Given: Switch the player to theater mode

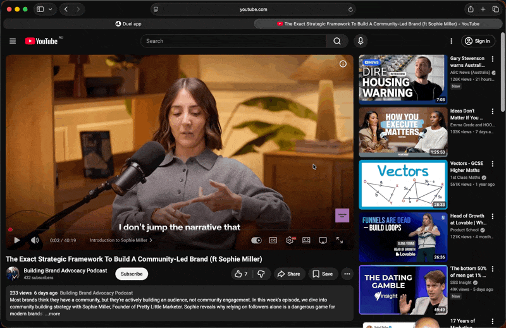Looking at the screenshot, I should pyautogui.click(x=306, y=240).
